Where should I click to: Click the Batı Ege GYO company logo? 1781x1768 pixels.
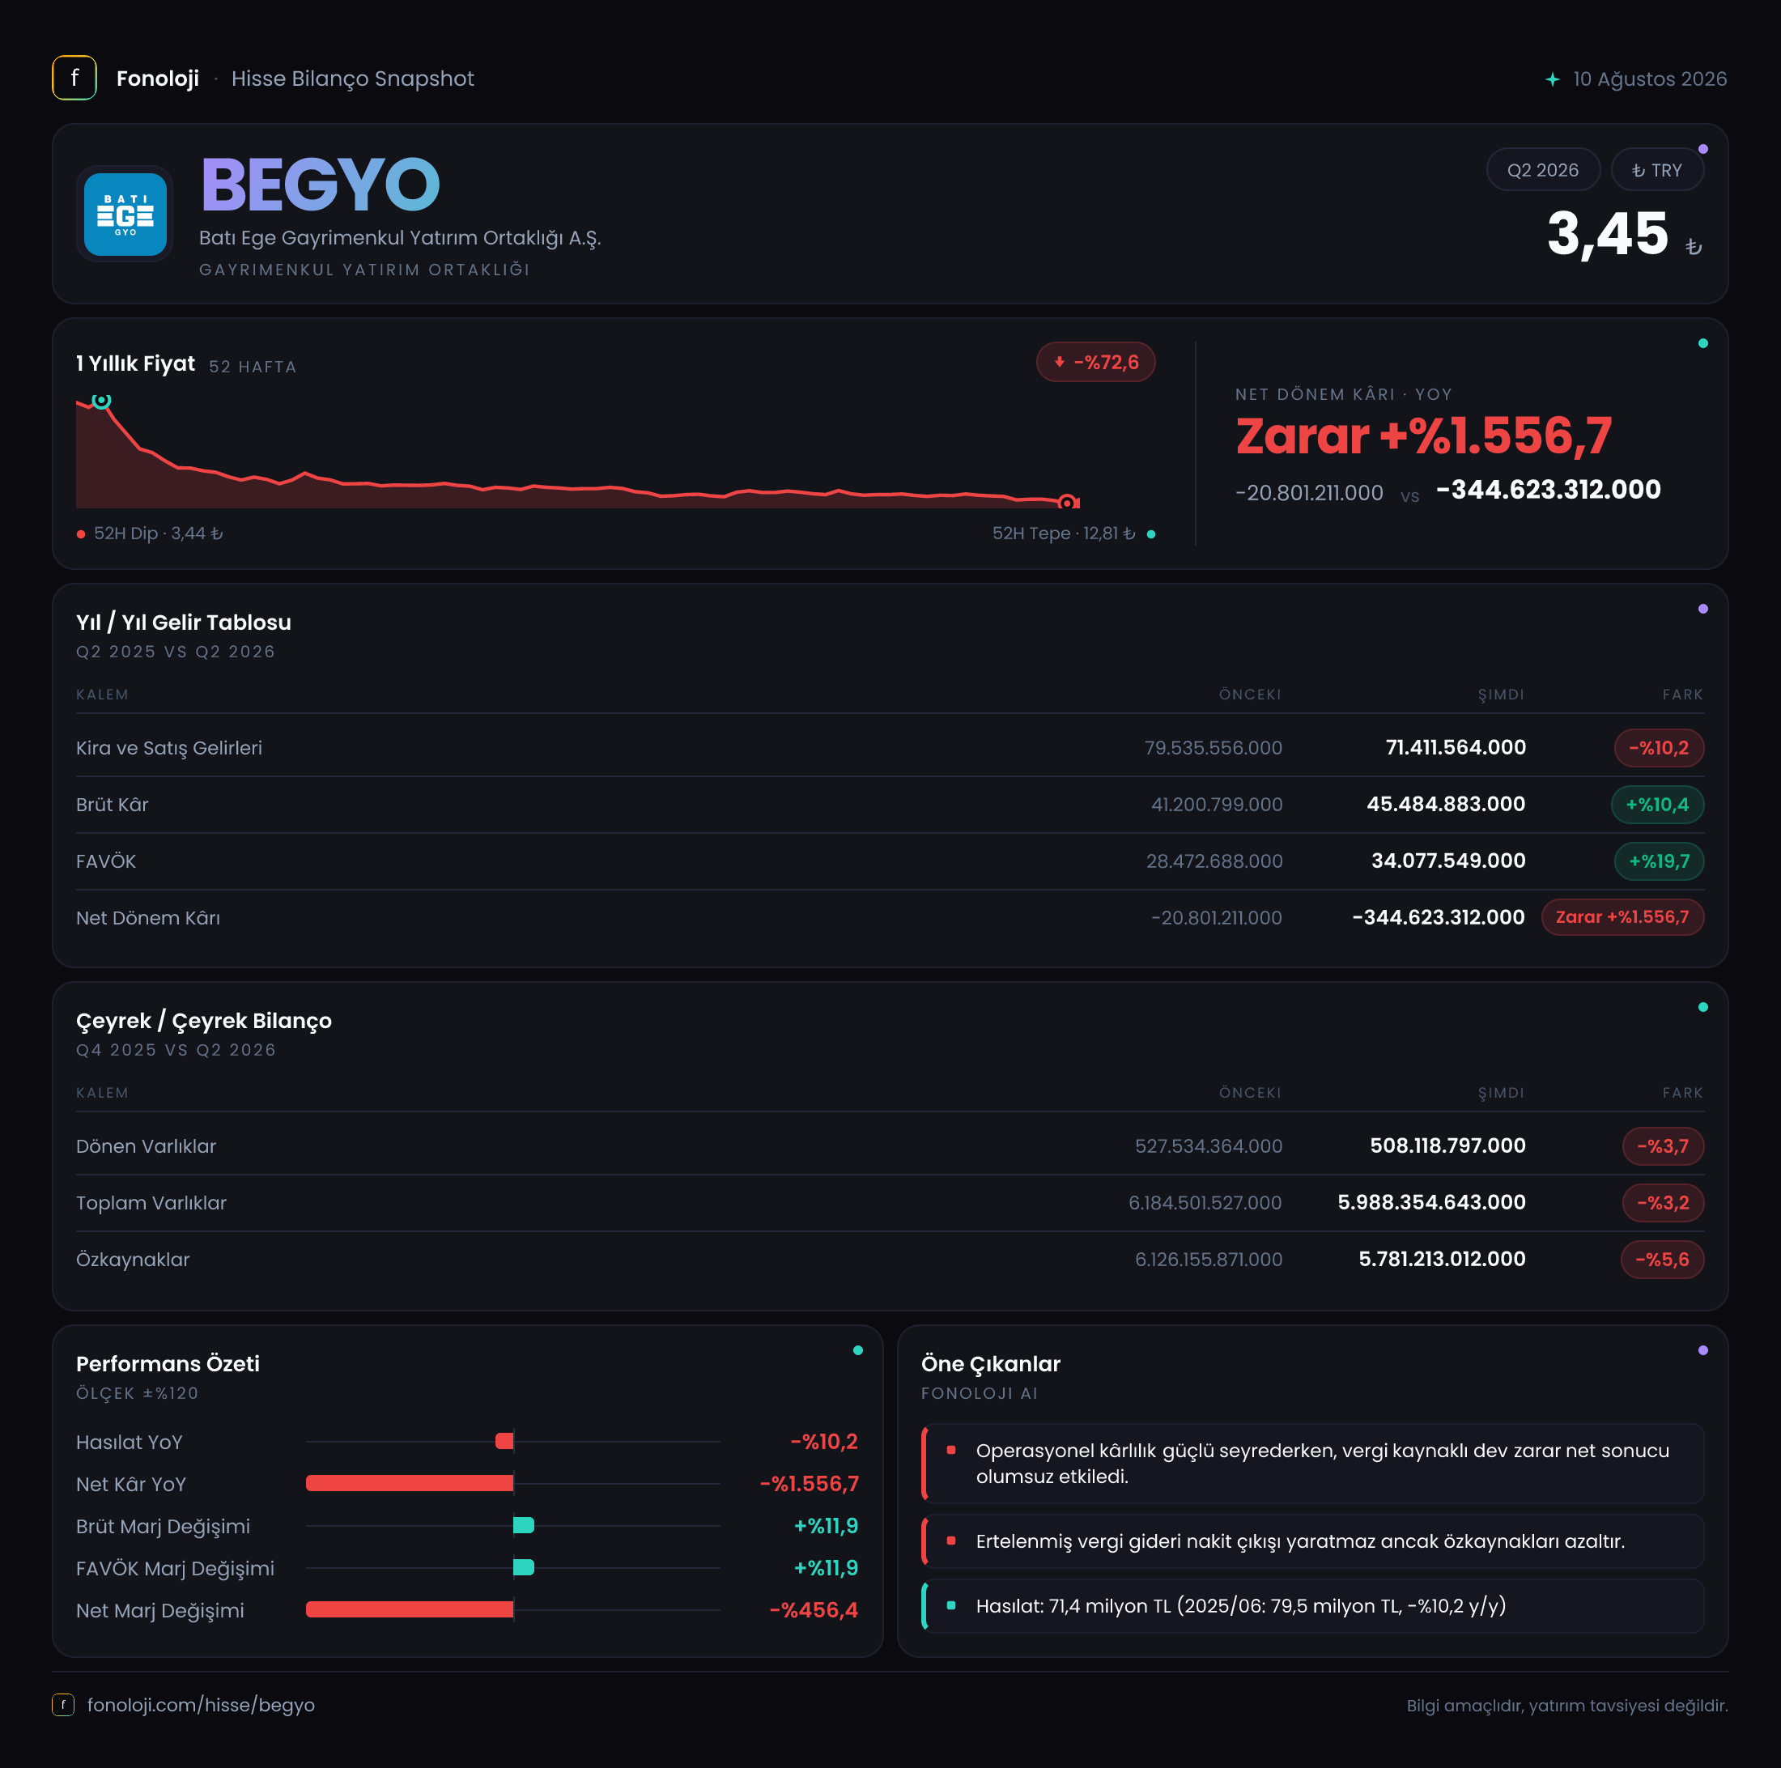(x=125, y=214)
